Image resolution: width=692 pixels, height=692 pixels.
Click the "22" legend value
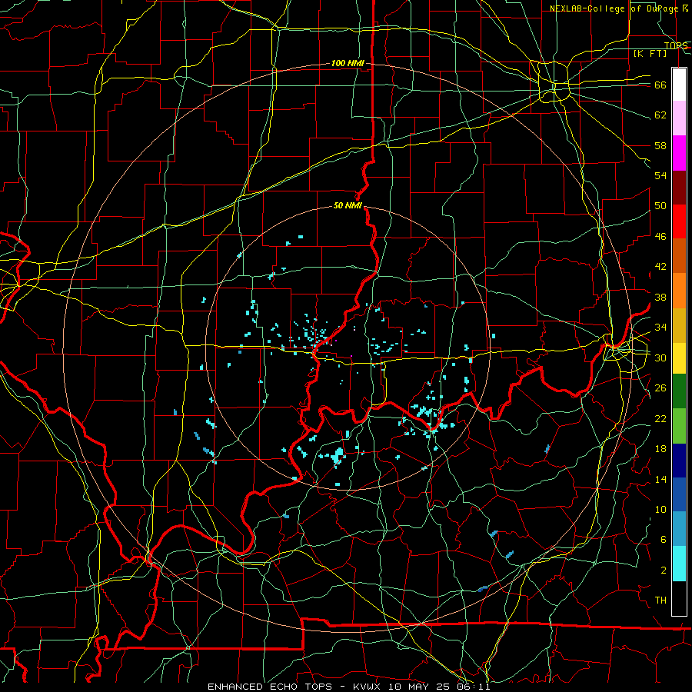660,418
